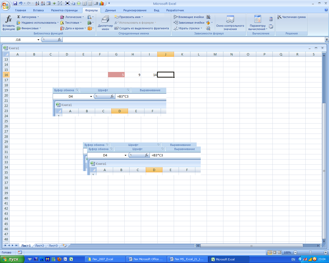Open Диспетчер имен name manager
The image size is (329, 263).
pyautogui.click(x=105, y=23)
